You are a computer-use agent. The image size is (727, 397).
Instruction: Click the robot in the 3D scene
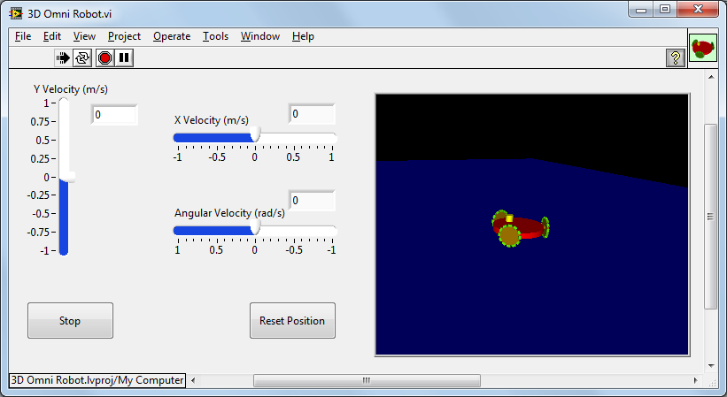click(520, 229)
